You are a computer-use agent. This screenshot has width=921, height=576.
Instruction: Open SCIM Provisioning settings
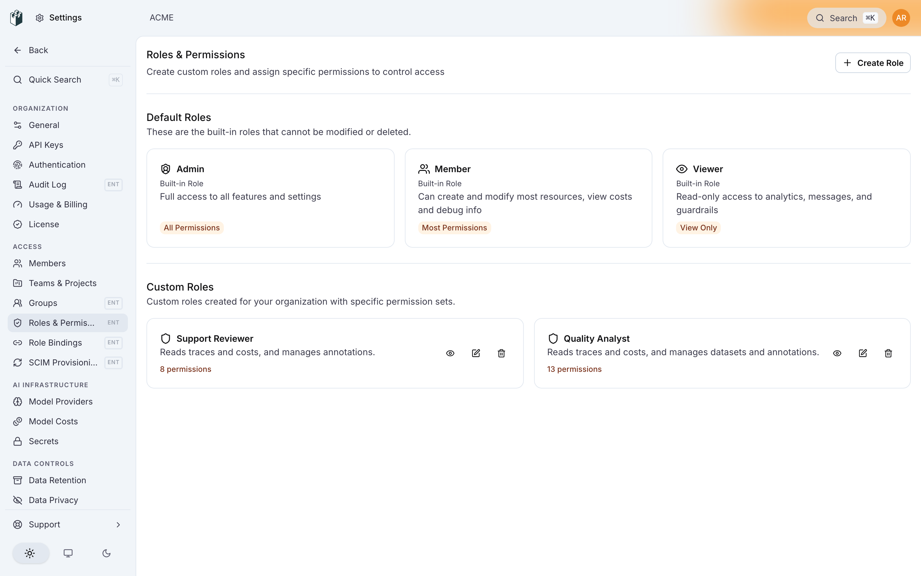click(x=68, y=362)
